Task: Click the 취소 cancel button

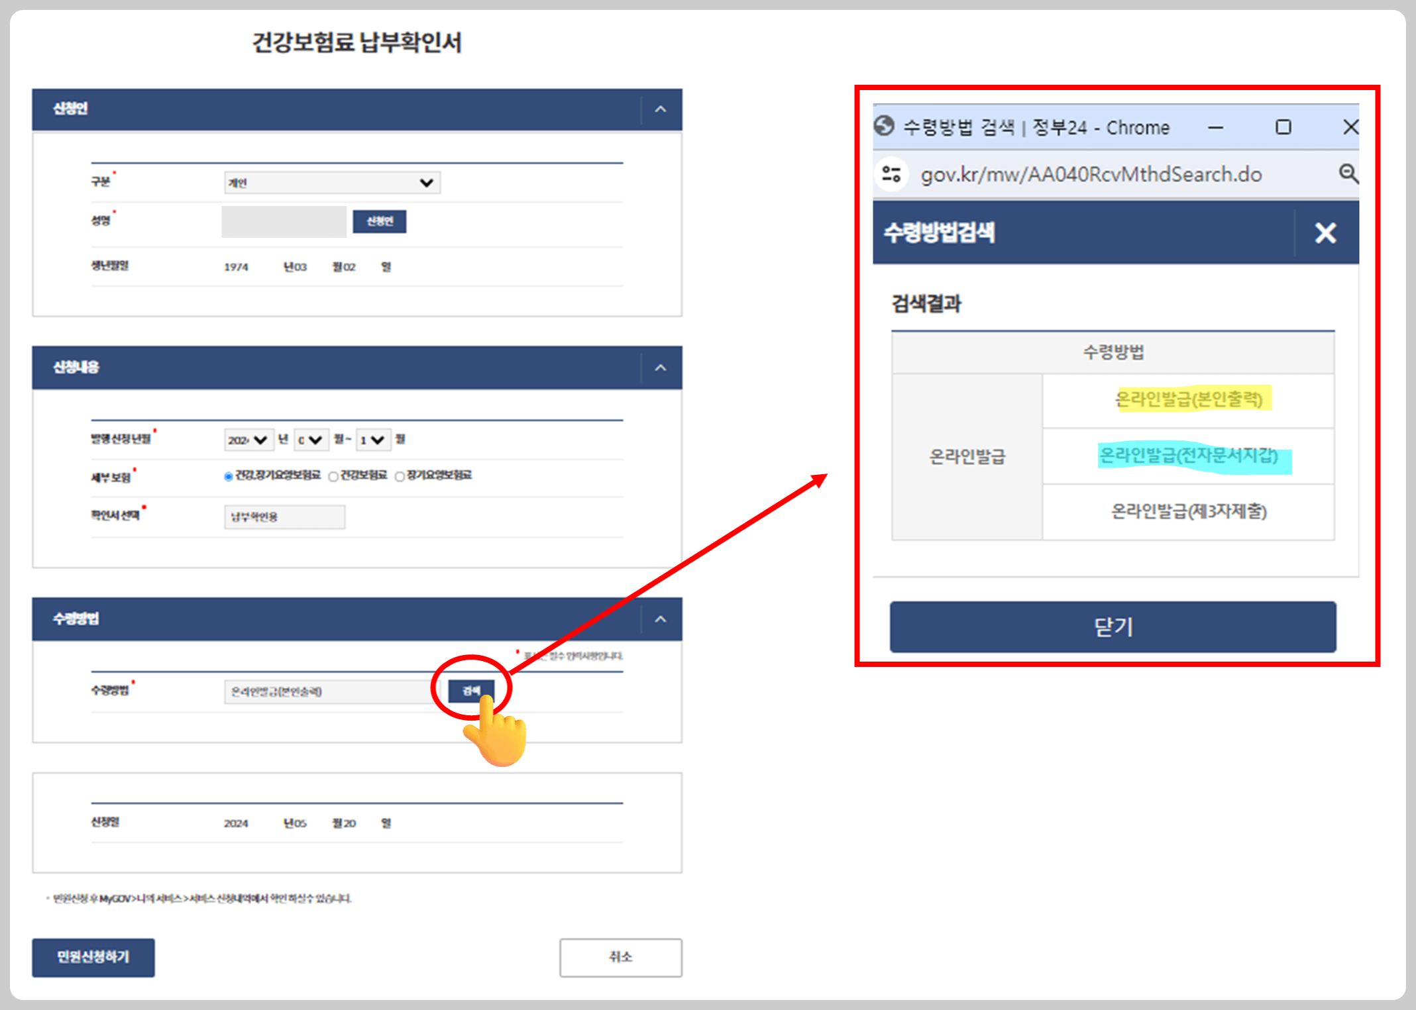Action: pos(620,957)
